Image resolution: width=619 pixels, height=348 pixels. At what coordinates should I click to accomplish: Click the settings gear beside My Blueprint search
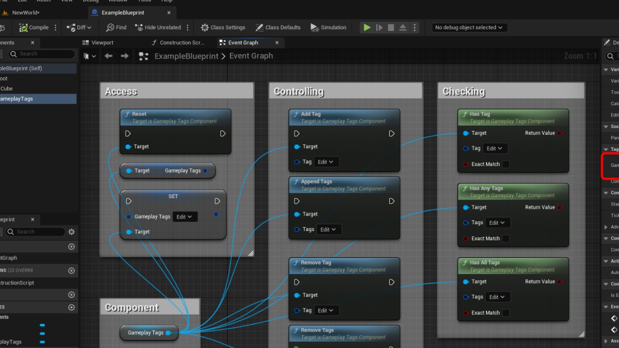point(72,232)
